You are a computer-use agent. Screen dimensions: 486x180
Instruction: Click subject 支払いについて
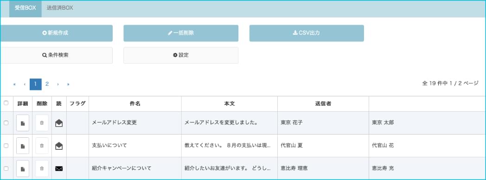click(109, 145)
